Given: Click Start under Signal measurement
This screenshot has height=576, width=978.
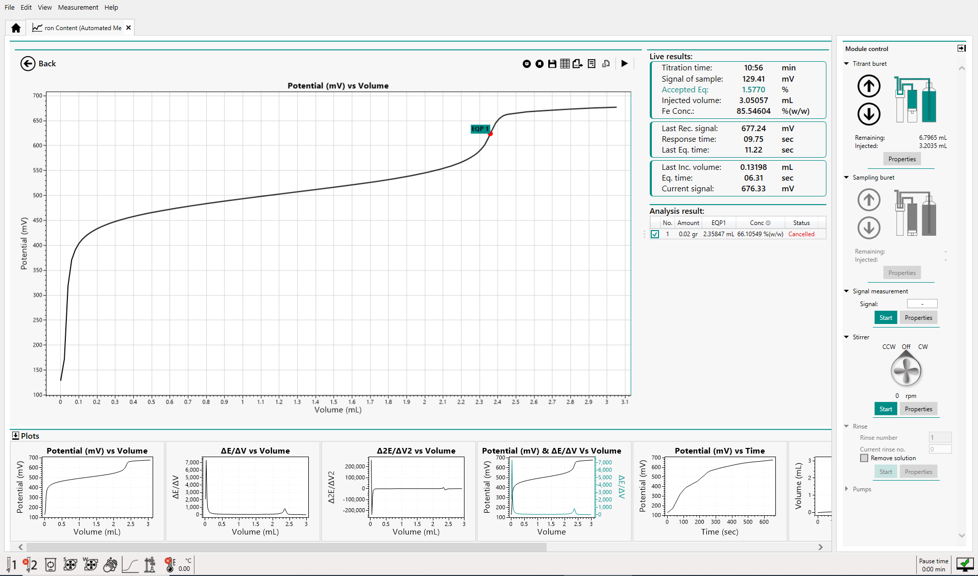Looking at the screenshot, I should pos(886,318).
